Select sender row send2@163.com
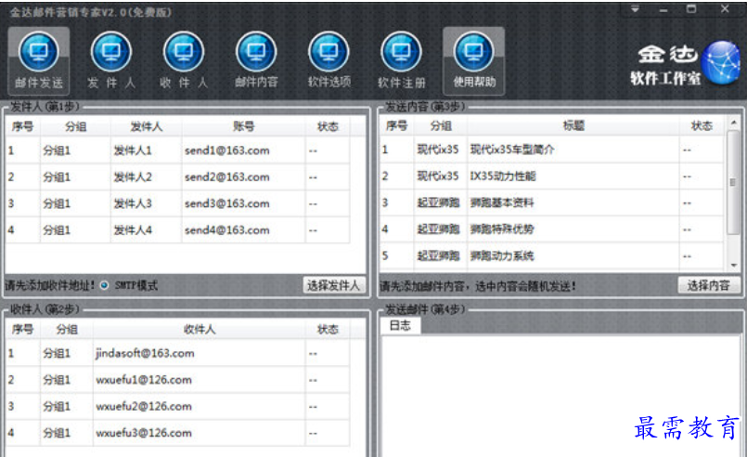Viewport: 747px width, 457px height. click(x=177, y=177)
